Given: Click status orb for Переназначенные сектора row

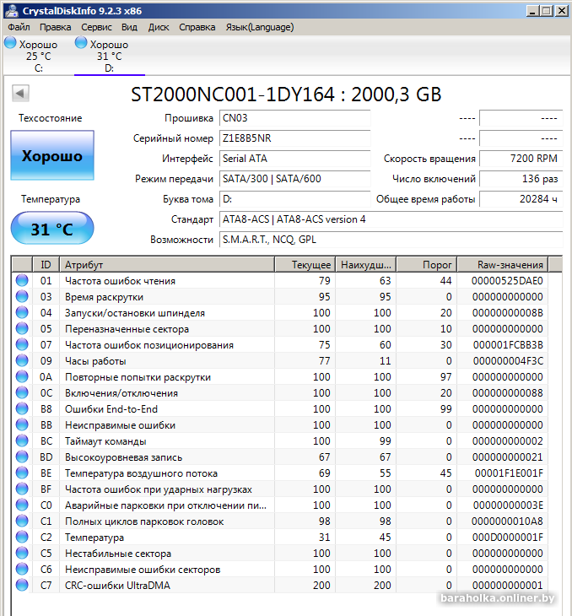Looking at the screenshot, I should point(22,329).
